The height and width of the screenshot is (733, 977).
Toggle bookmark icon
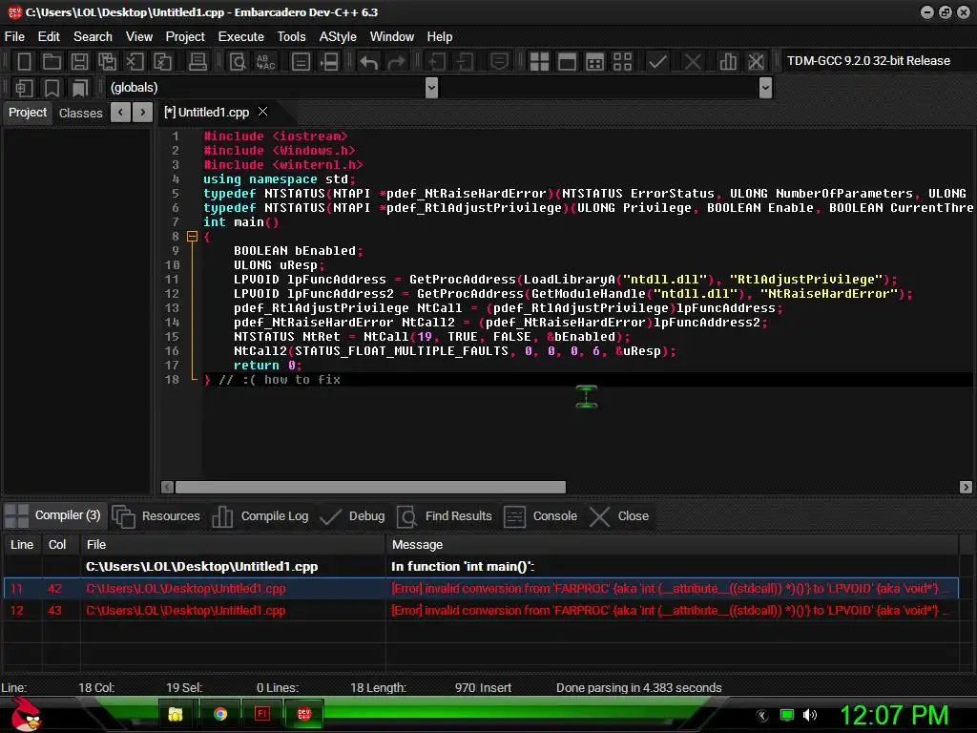(x=52, y=88)
